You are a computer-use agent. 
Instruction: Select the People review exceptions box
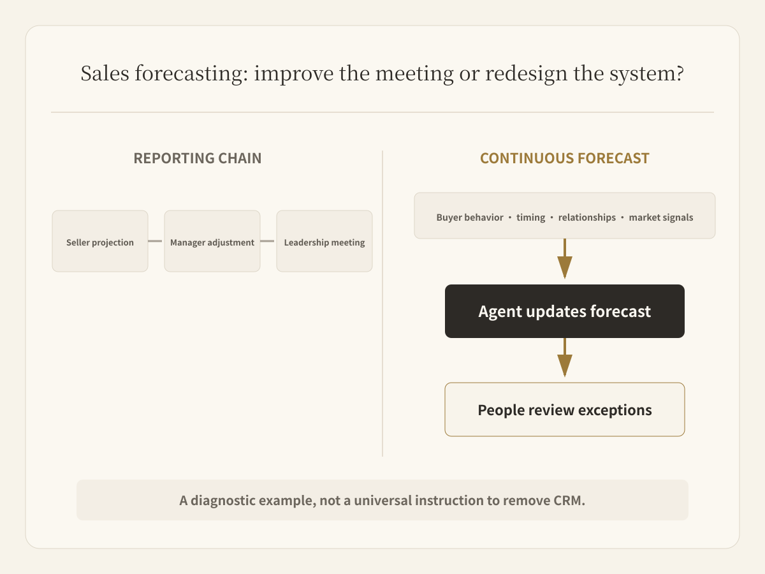565,409
